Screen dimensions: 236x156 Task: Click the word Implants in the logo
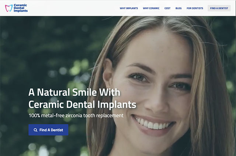click(x=21, y=11)
